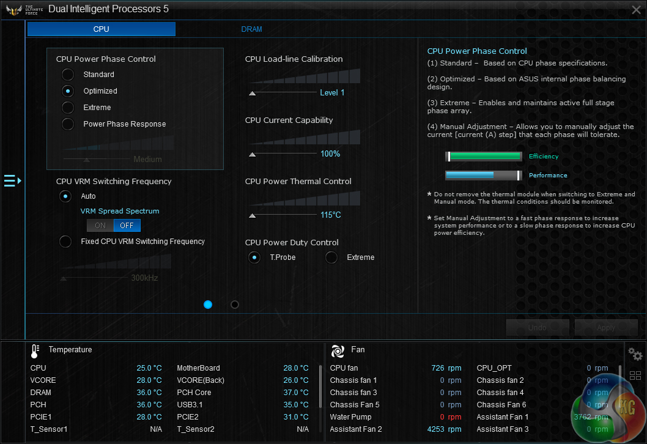Click PCH Core 37.0 °C reading
This screenshot has width=647, height=444.
[x=295, y=393]
